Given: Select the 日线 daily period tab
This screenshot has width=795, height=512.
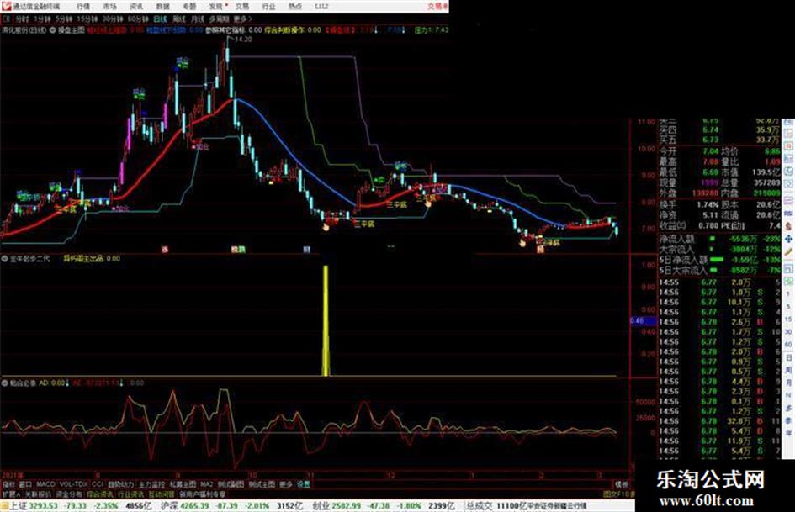Looking at the screenshot, I should pyautogui.click(x=160, y=19).
